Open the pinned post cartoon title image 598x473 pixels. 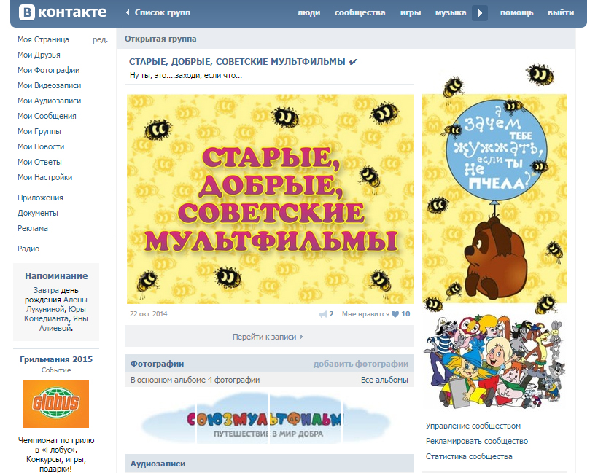tap(271, 199)
